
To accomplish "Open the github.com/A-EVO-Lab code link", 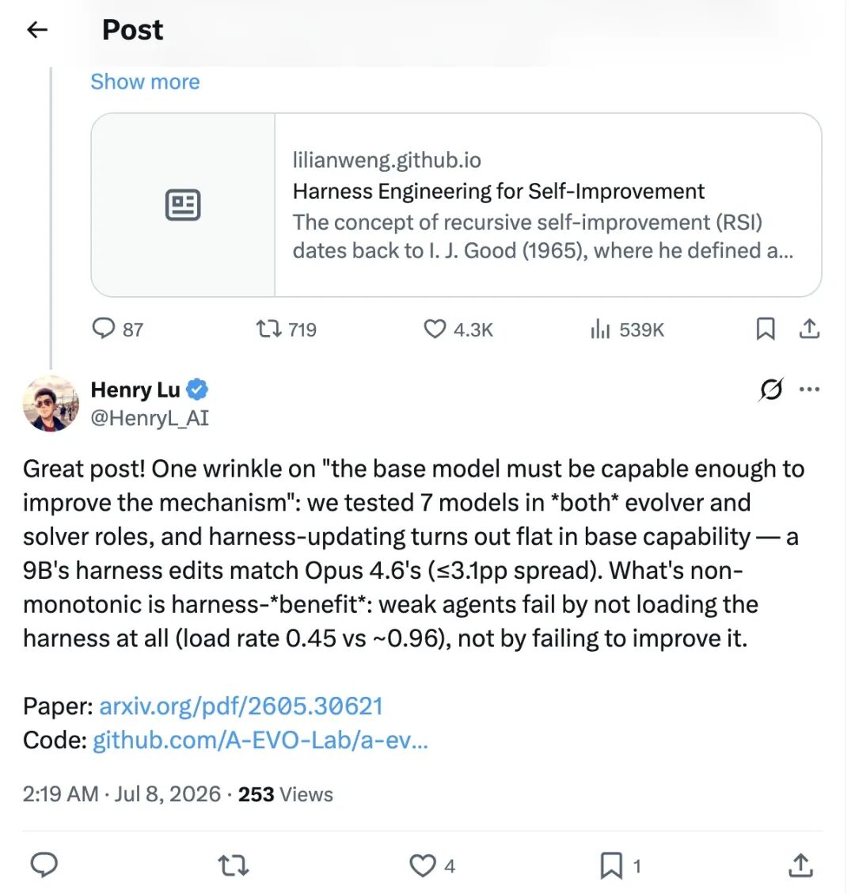I will click(x=260, y=740).
